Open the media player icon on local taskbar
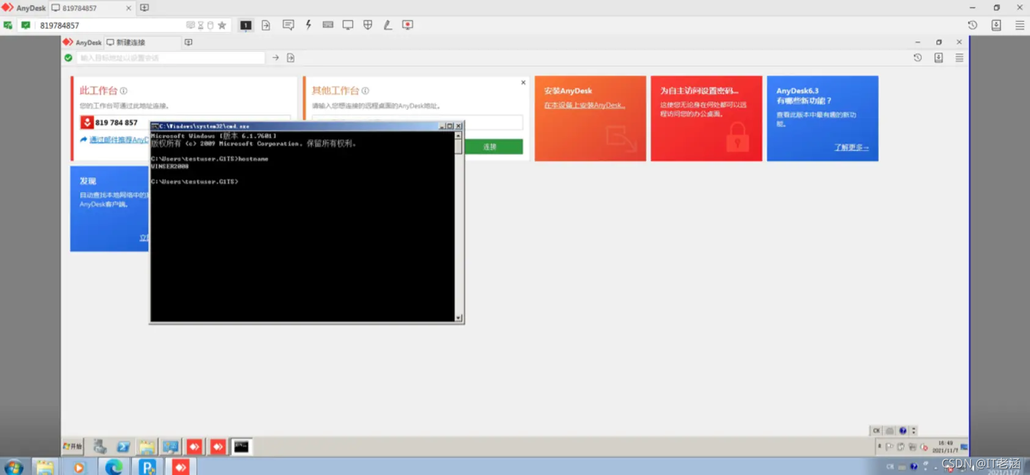 point(79,468)
